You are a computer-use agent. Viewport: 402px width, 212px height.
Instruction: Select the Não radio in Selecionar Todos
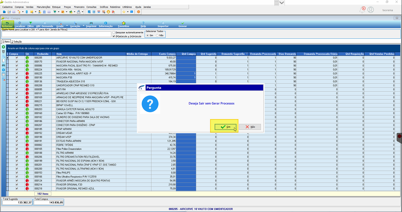click(x=157, y=35)
